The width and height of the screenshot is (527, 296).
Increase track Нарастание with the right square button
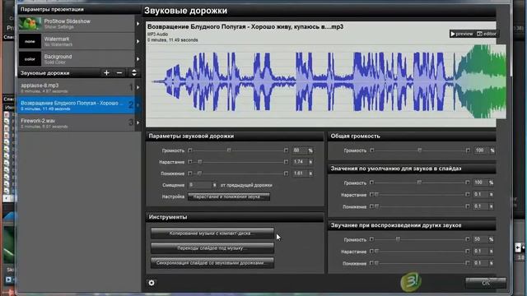(286, 162)
